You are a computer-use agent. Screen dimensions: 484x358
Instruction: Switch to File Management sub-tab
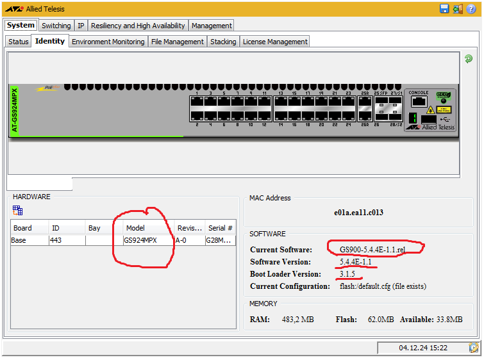pyautogui.click(x=177, y=42)
